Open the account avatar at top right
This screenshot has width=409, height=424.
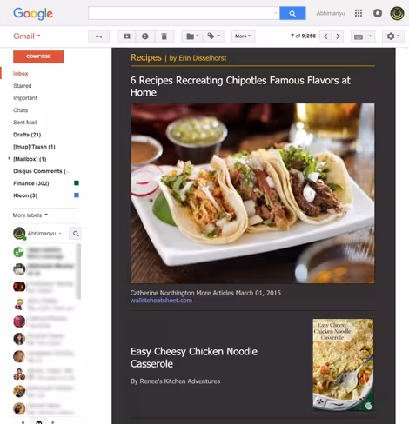pos(397,13)
